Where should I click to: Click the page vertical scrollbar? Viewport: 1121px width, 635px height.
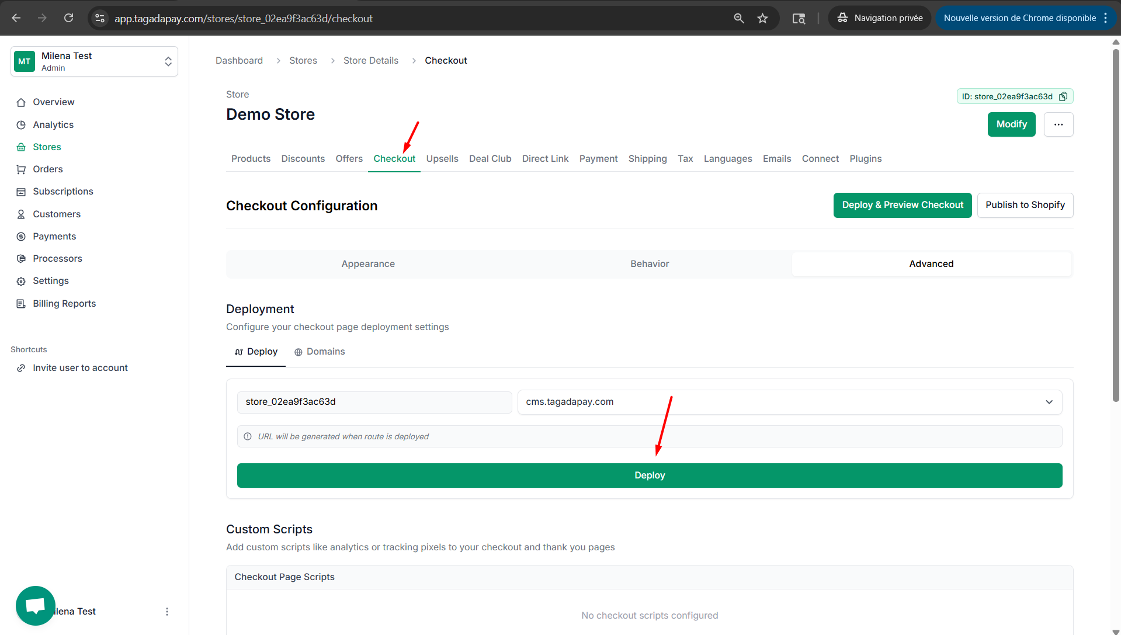tap(1116, 225)
